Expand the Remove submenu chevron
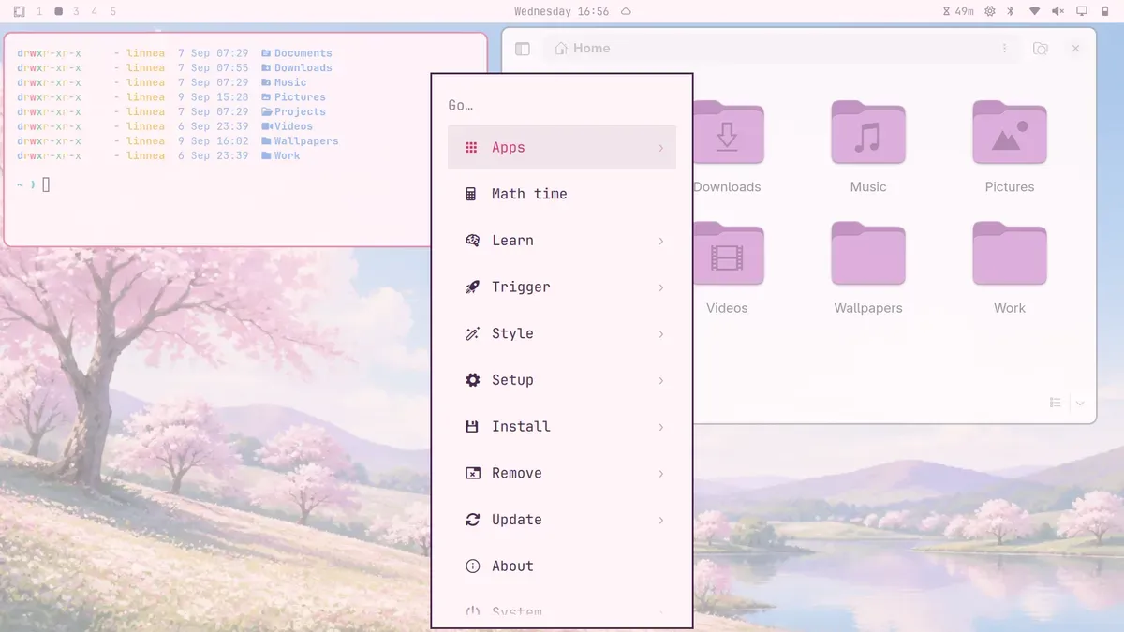 pos(660,474)
